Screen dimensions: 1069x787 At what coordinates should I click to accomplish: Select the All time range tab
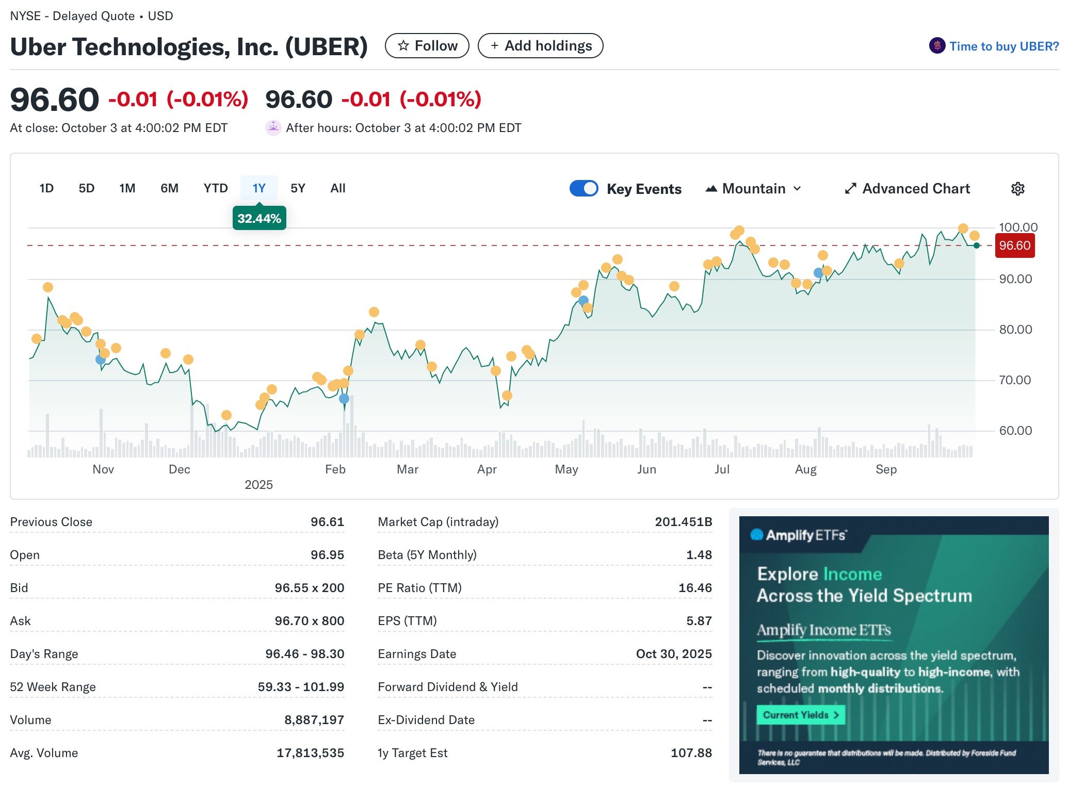[337, 188]
